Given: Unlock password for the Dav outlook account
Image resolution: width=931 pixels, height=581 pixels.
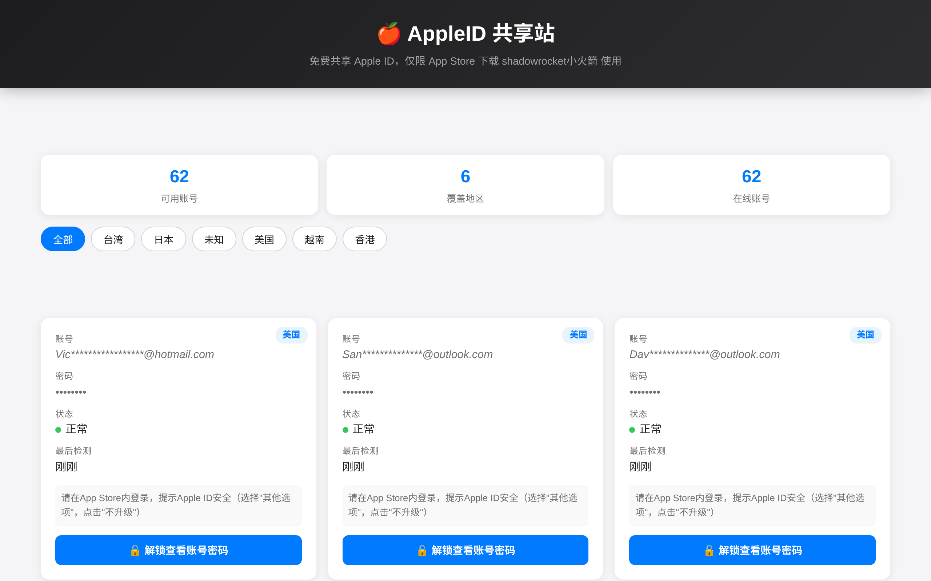Looking at the screenshot, I should click(x=752, y=550).
